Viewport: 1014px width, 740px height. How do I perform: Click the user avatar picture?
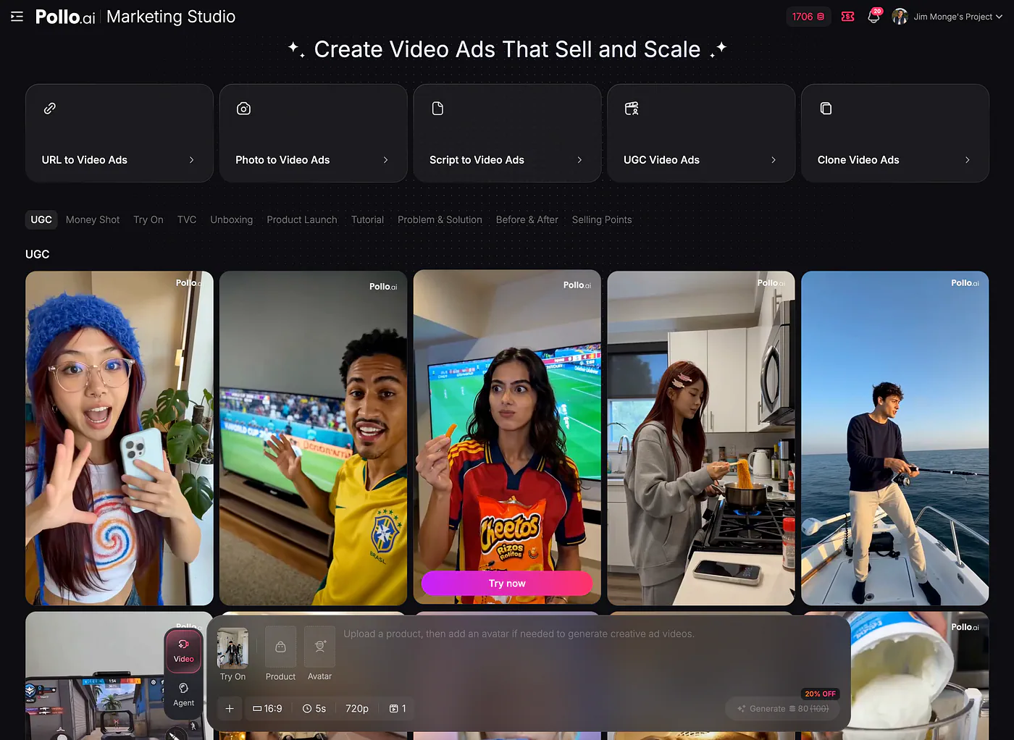click(900, 17)
